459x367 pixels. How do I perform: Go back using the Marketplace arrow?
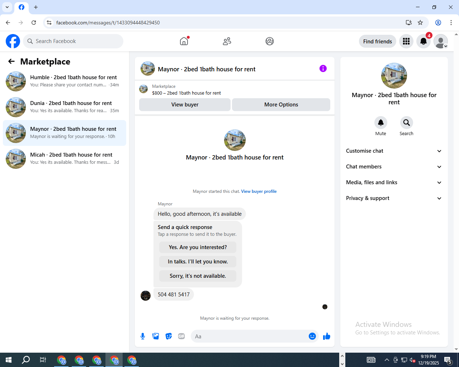click(11, 61)
